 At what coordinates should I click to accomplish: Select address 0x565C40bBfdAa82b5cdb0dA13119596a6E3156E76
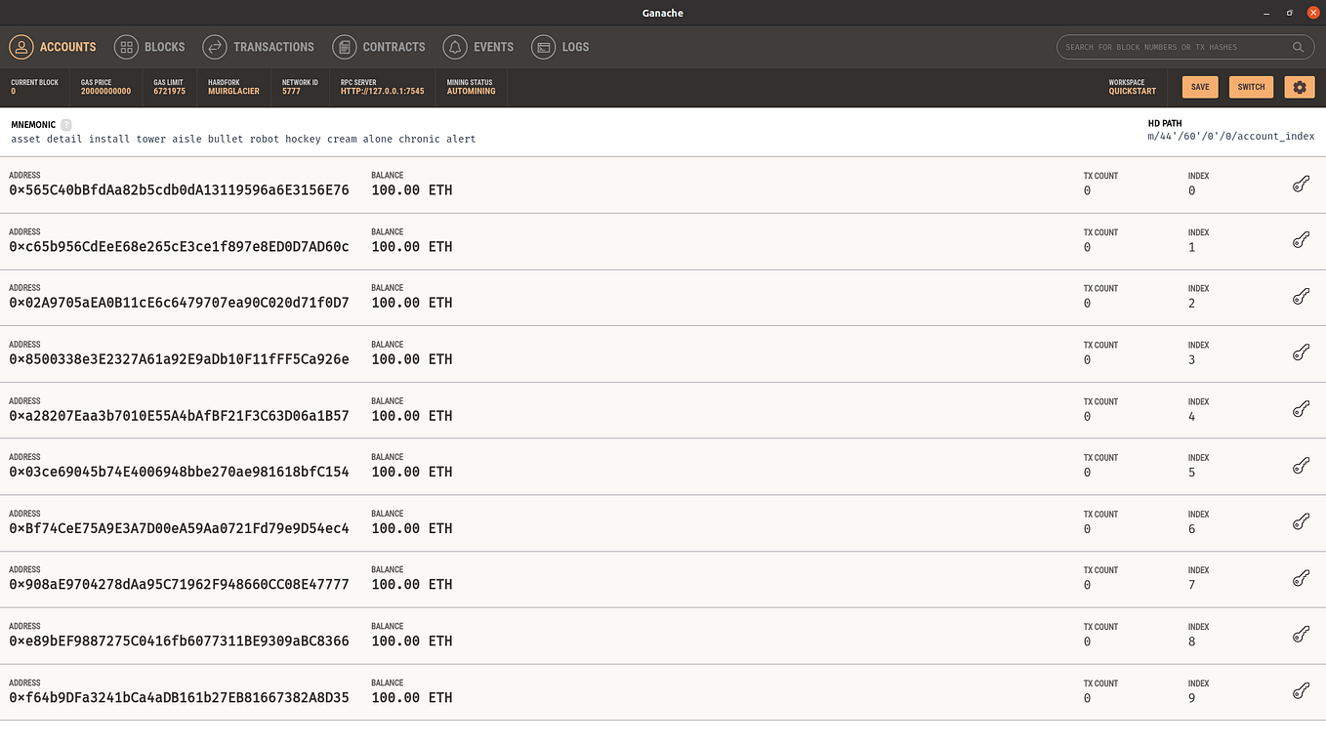179,189
